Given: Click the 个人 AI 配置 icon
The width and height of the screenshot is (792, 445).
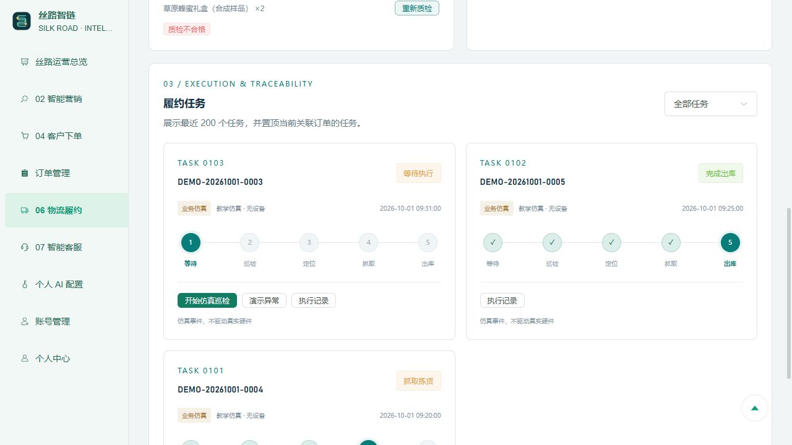Looking at the screenshot, I should click(x=25, y=284).
